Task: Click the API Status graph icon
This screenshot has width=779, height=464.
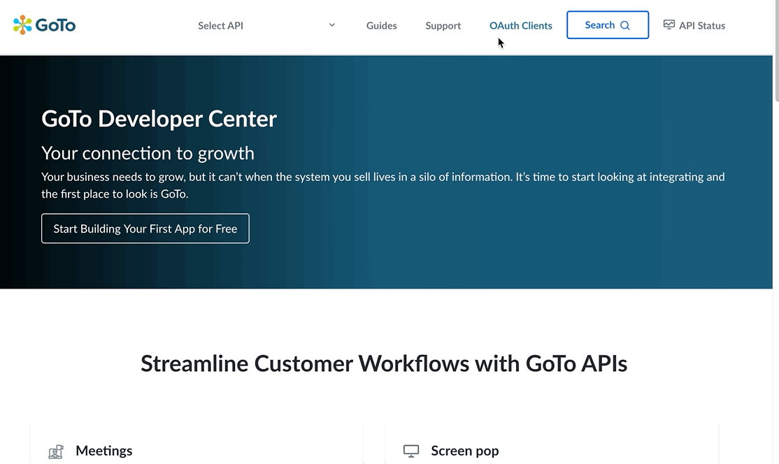Action: point(669,24)
